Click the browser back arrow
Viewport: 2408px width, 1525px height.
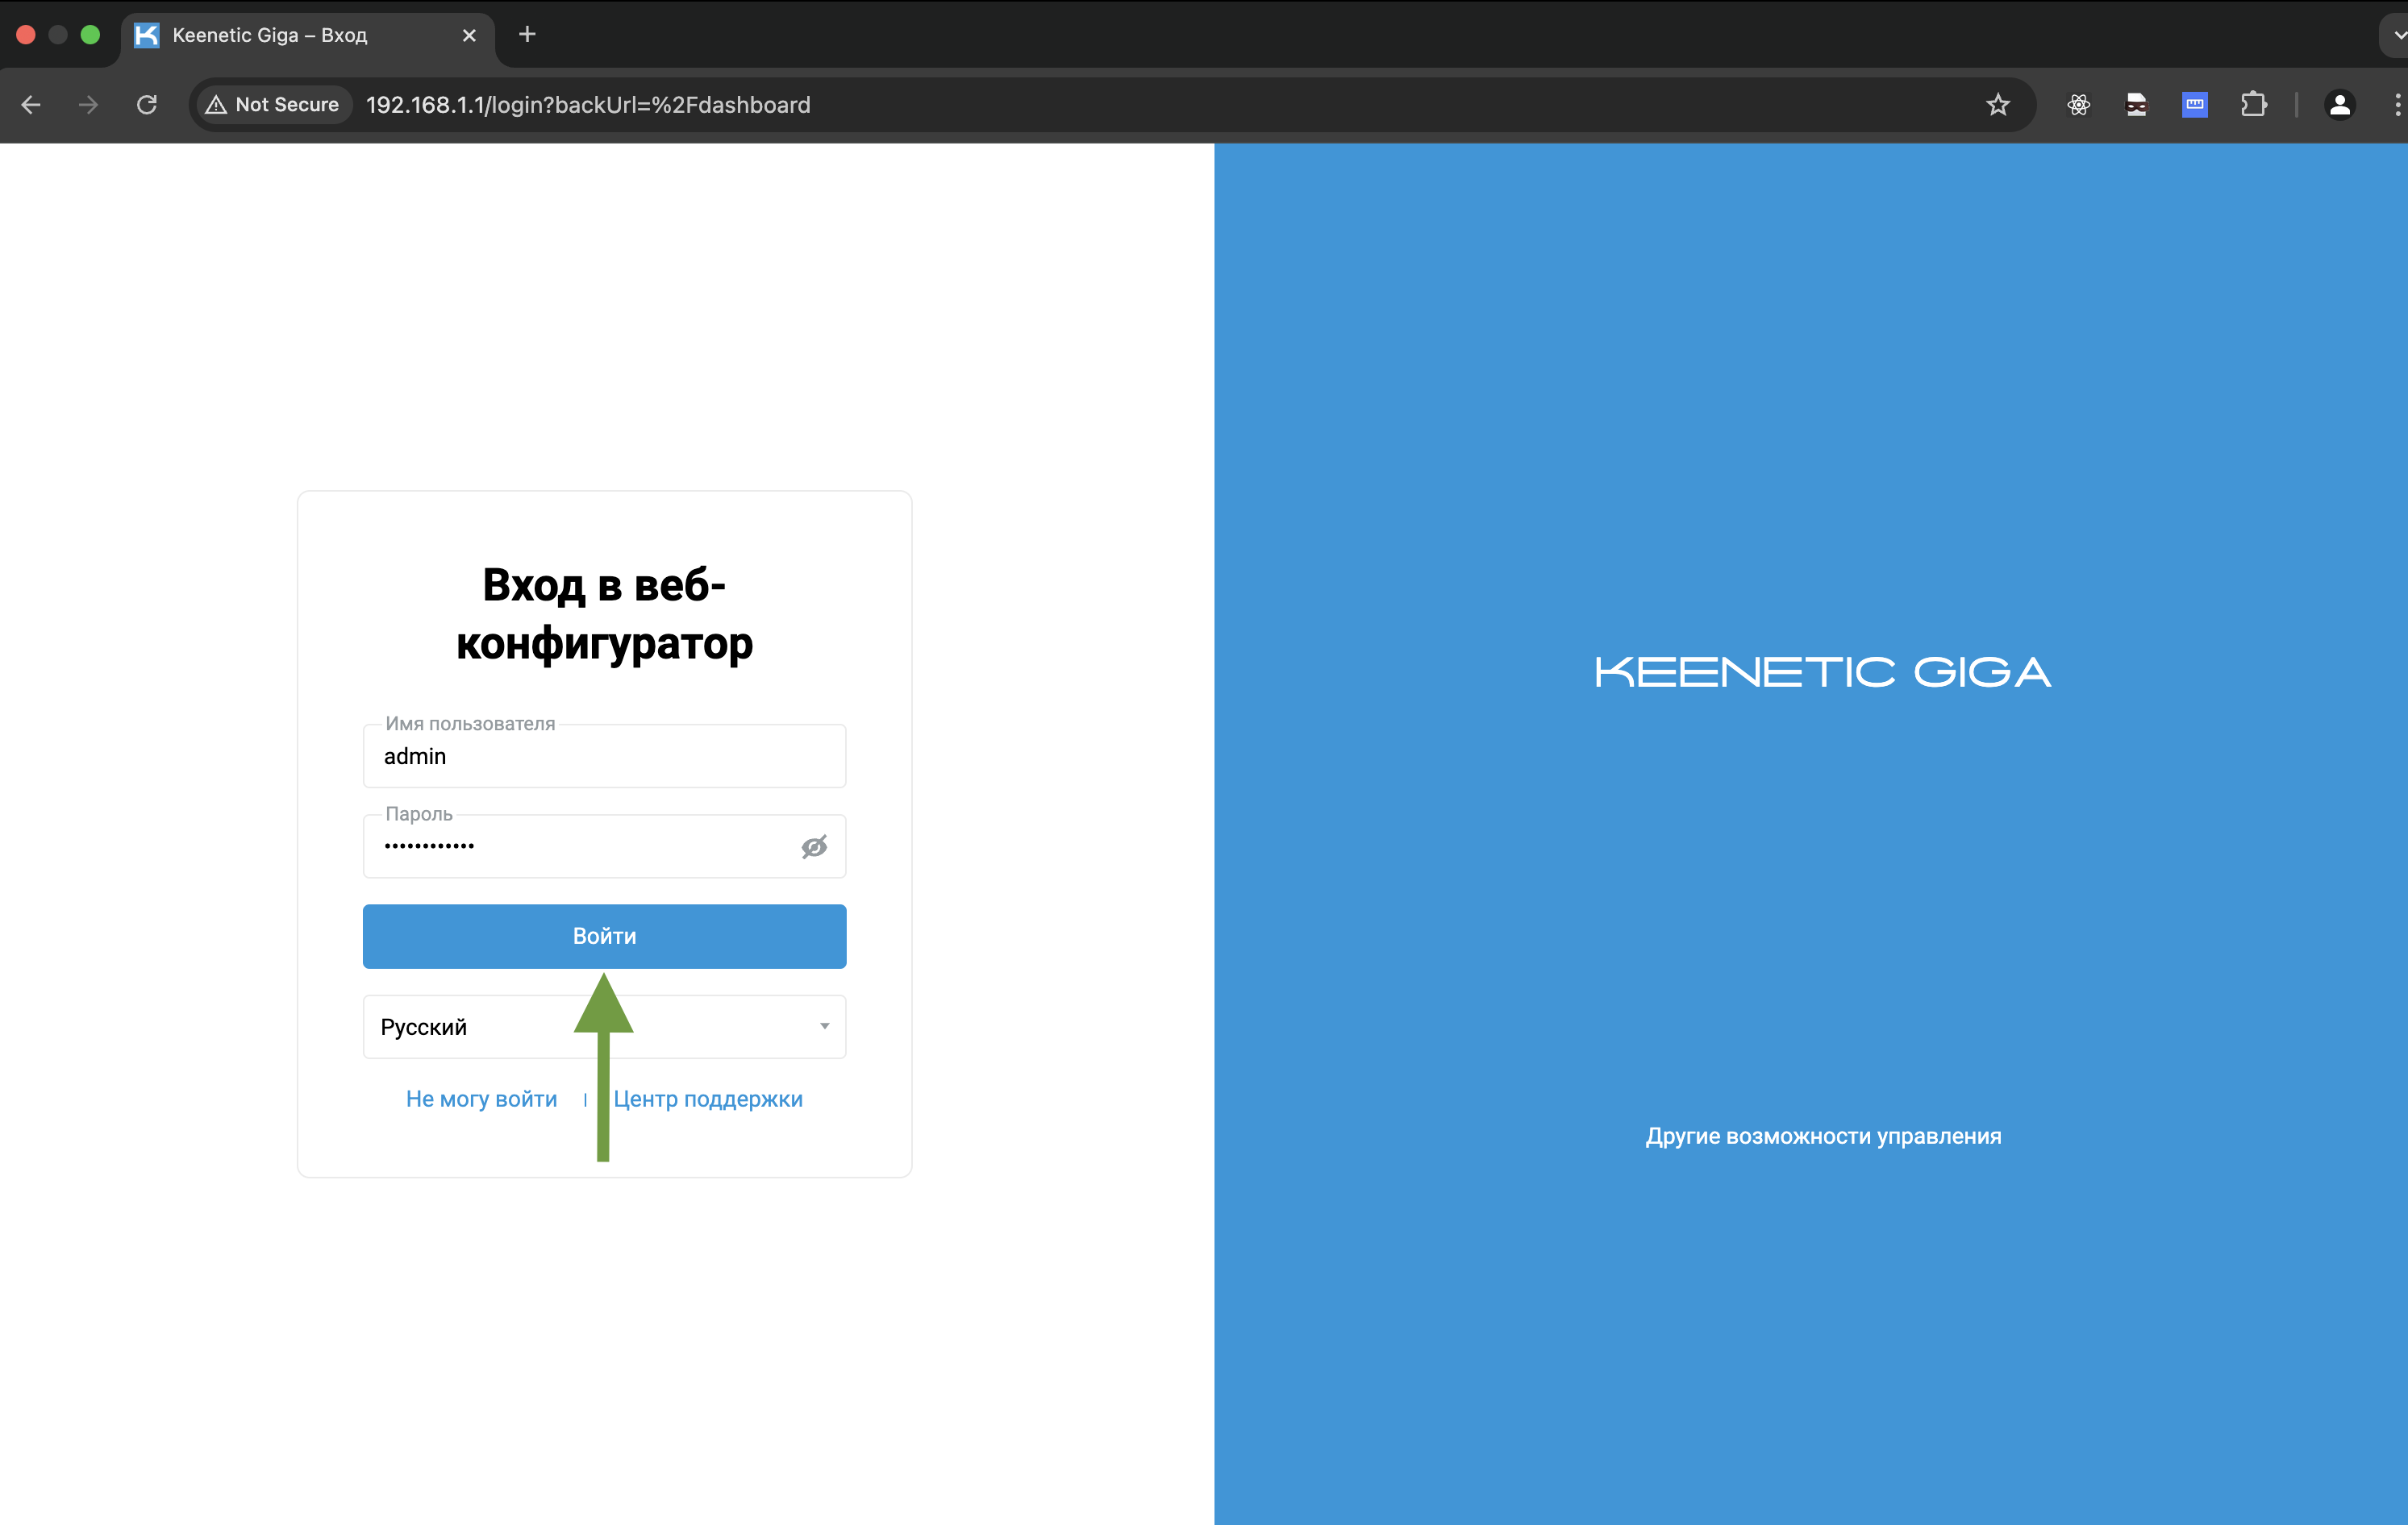pos(31,105)
